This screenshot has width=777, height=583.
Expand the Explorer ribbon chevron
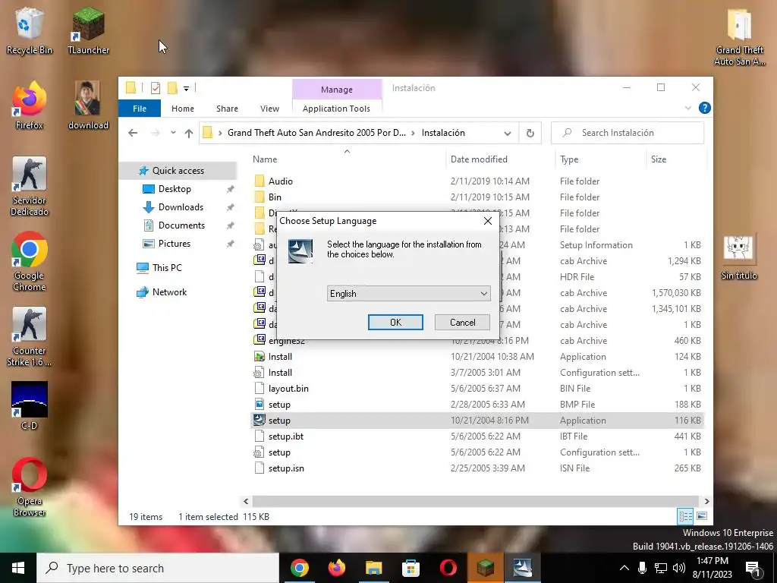(x=687, y=108)
